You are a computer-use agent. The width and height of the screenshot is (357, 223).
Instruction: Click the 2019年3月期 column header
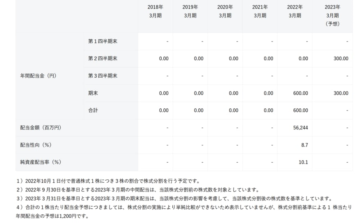tap(190, 11)
